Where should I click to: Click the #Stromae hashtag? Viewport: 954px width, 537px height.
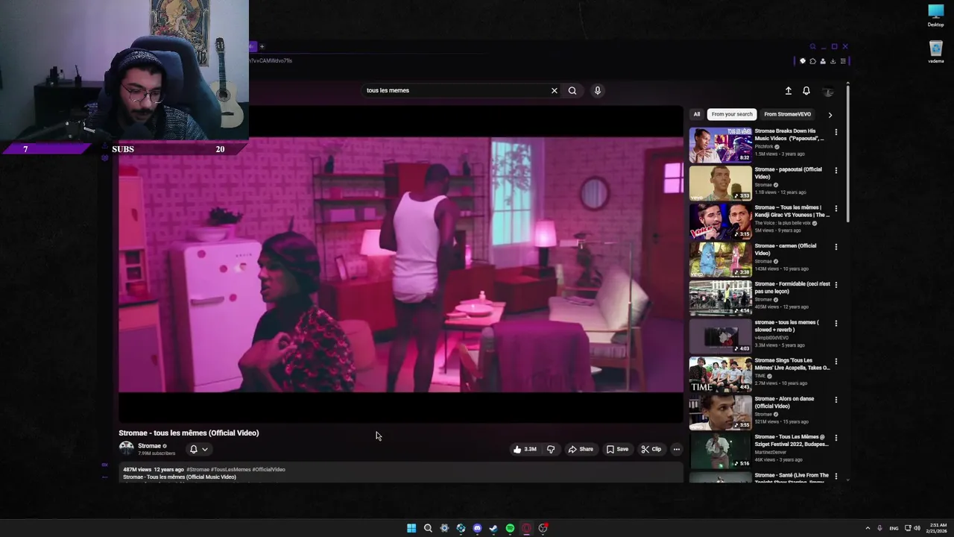198,469
